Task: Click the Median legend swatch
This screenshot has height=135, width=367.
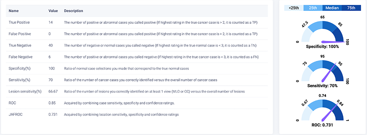Action: click(332, 8)
